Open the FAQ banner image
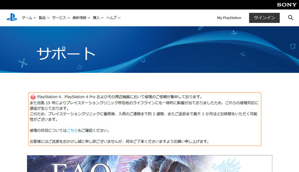The image size is (299, 172). point(149,163)
